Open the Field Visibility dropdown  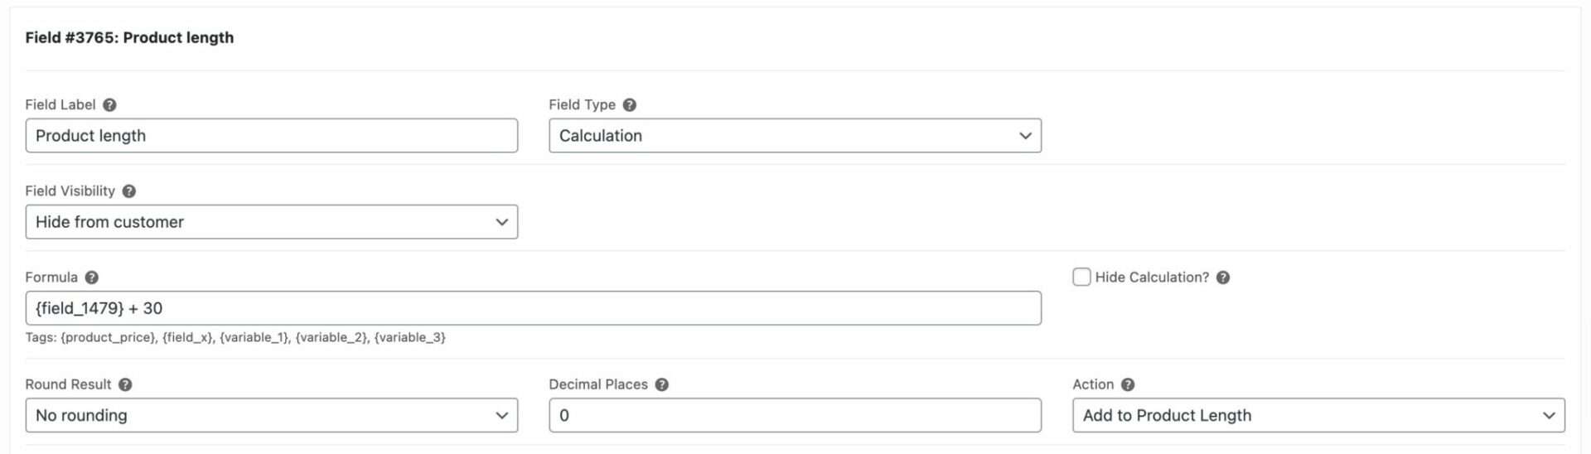272,222
